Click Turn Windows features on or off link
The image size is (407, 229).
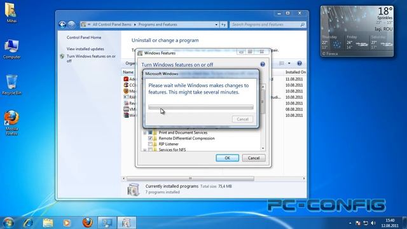[91, 59]
